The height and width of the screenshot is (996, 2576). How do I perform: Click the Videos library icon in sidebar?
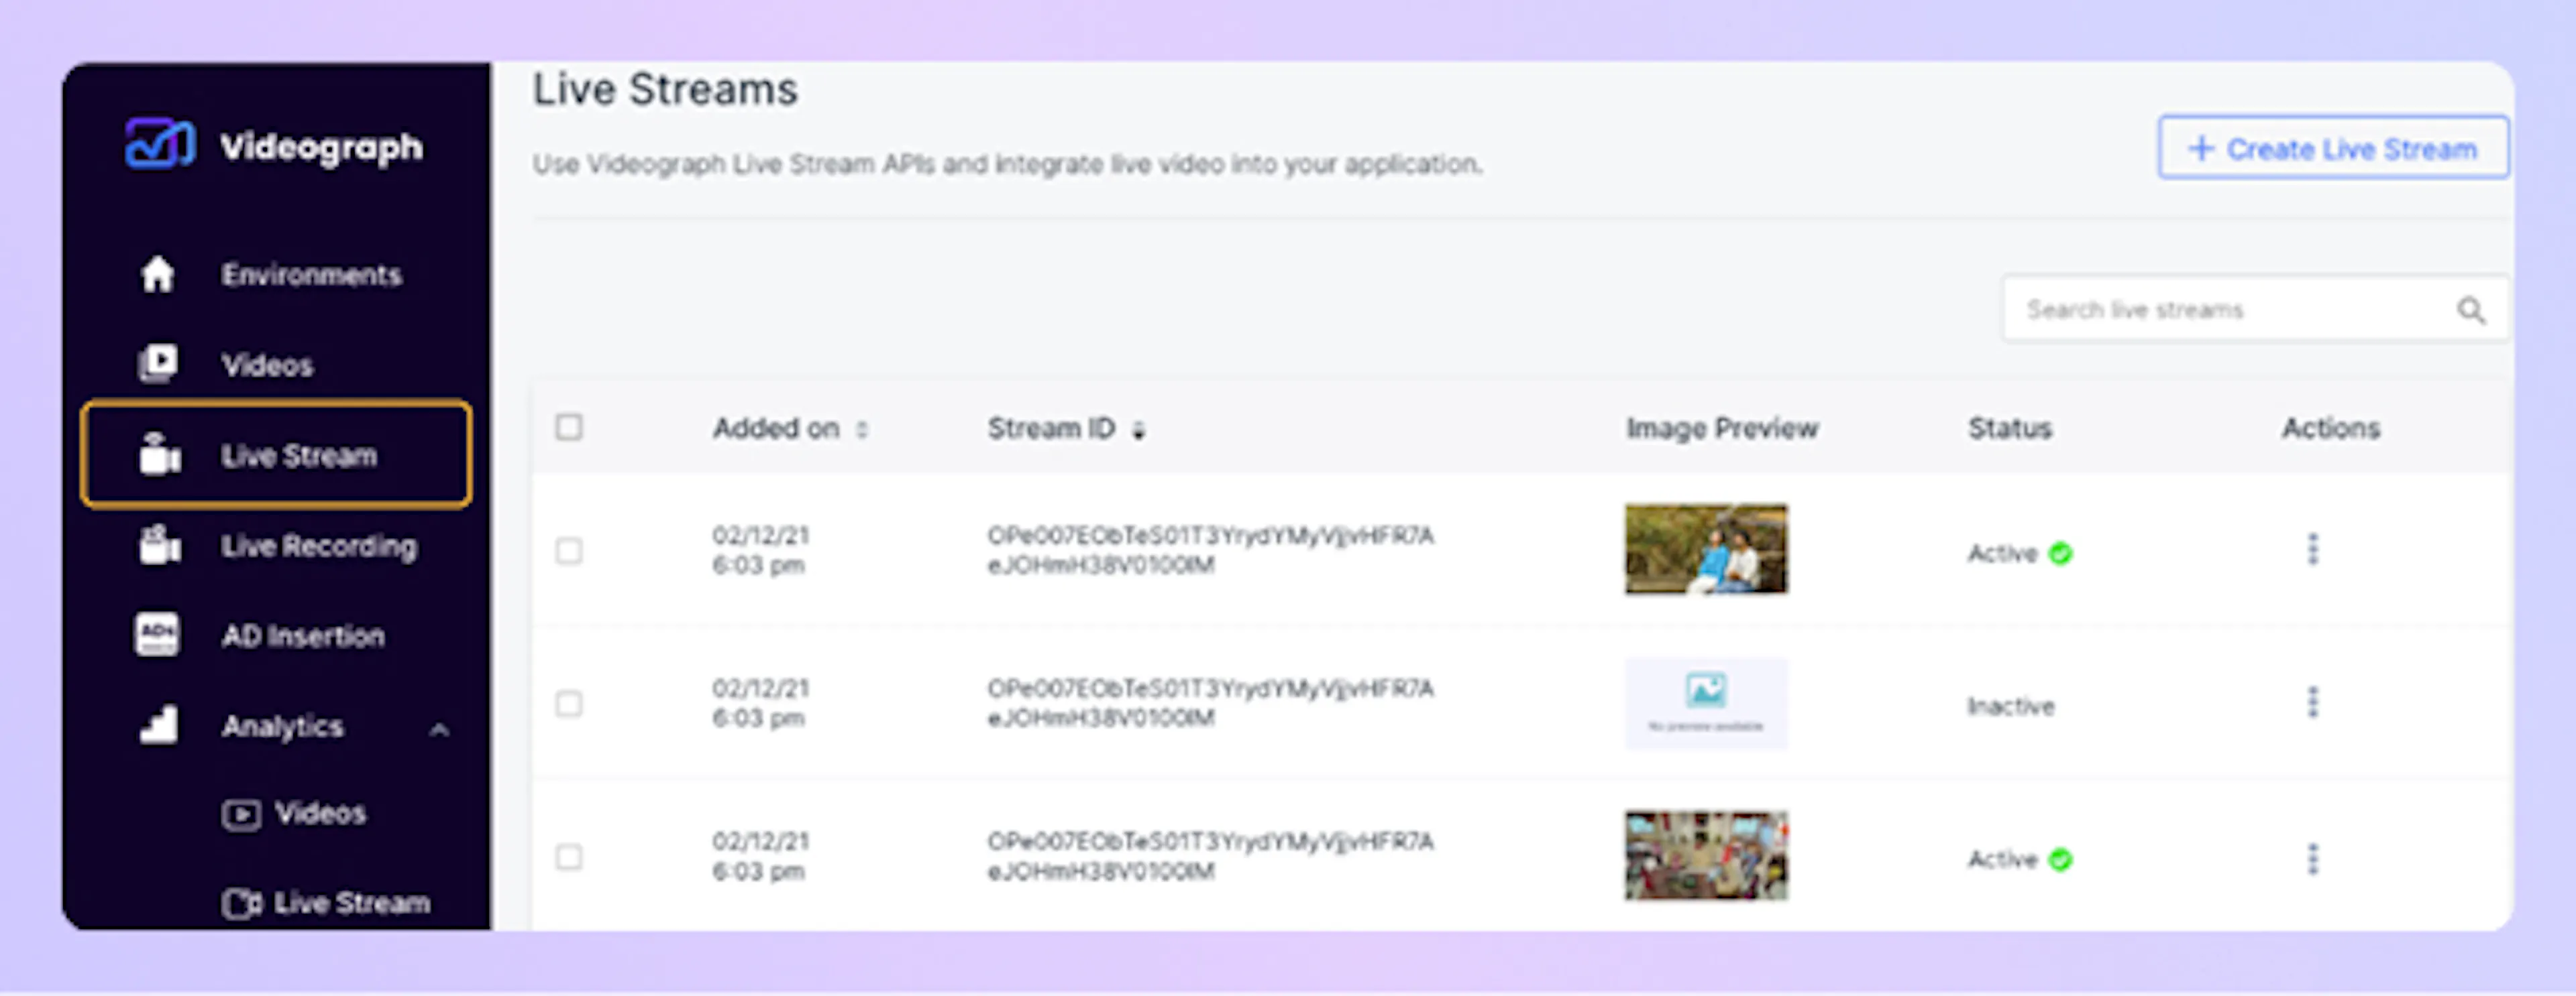coord(157,365)
